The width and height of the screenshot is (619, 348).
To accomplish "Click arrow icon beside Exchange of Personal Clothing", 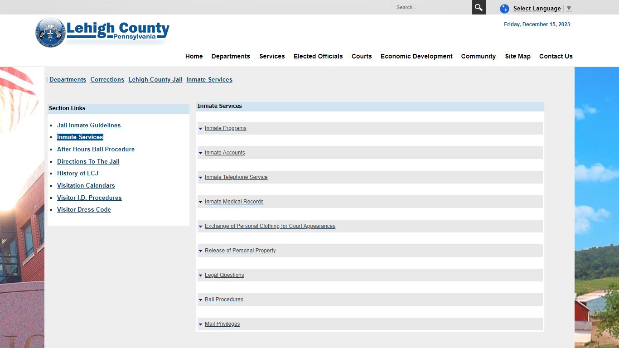I will pyautogui.click(x=200, y=227).
